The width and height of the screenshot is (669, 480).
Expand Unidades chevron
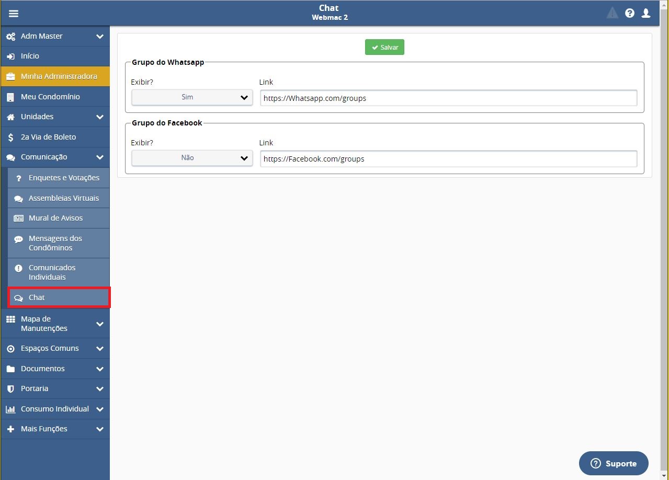pos(100,117)
